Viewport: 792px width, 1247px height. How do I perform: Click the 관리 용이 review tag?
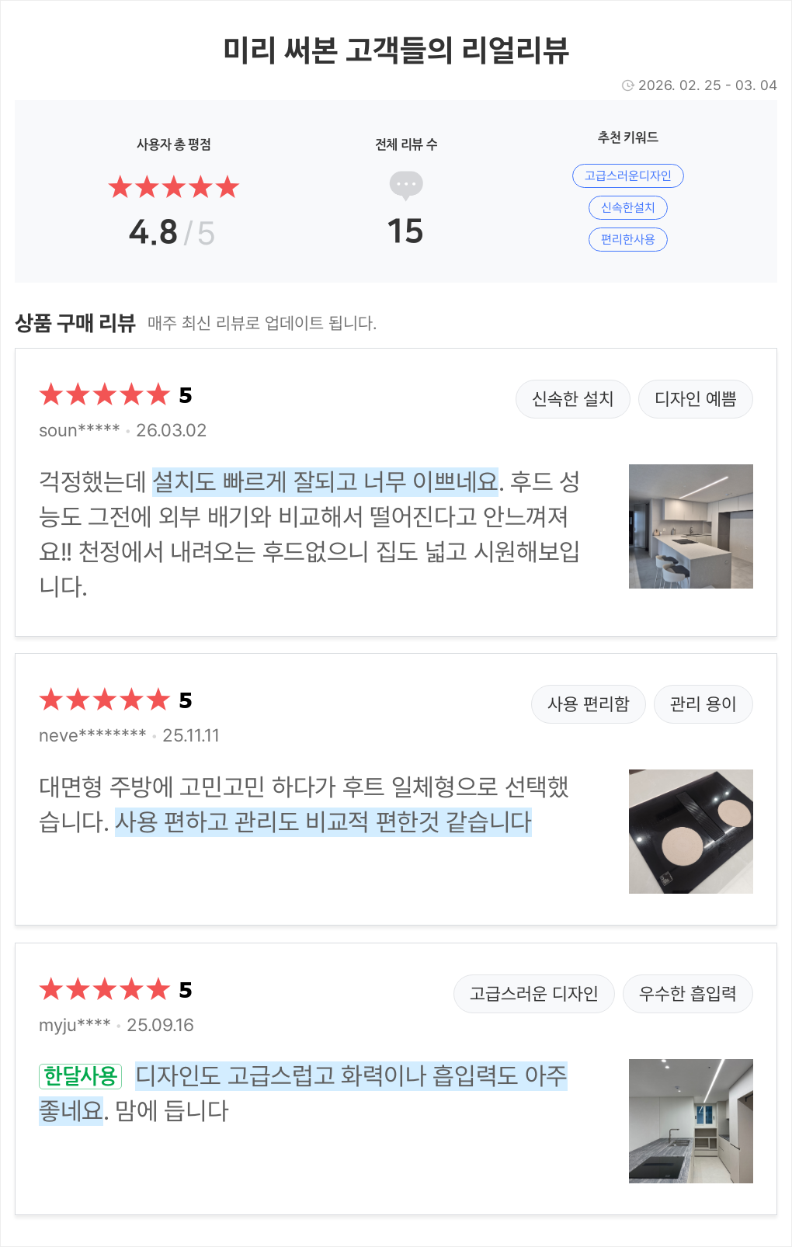[703, 704]
